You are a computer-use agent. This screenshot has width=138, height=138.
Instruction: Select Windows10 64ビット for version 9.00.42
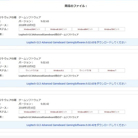pos(32,112)
